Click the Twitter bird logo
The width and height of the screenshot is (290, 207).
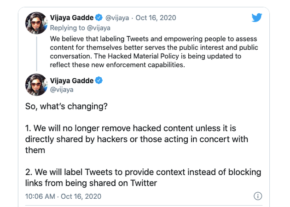[x=257, y=18]
